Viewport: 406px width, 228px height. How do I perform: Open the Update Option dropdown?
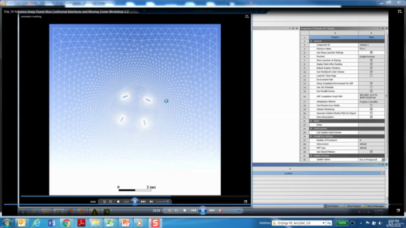(x=383, y=160)
